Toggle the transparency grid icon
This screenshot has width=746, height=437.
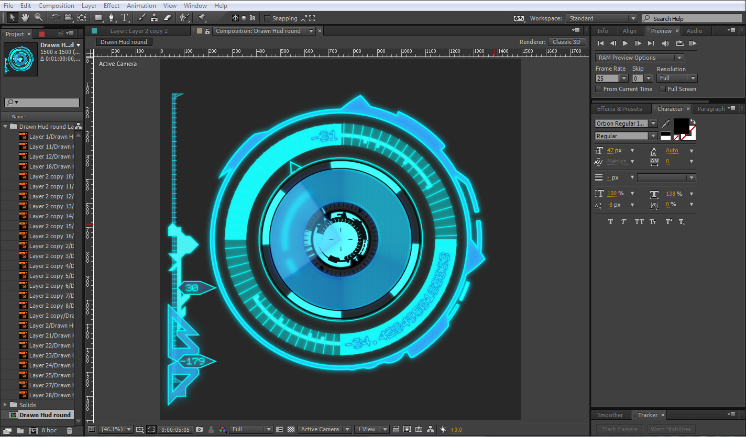pos(291,429)
